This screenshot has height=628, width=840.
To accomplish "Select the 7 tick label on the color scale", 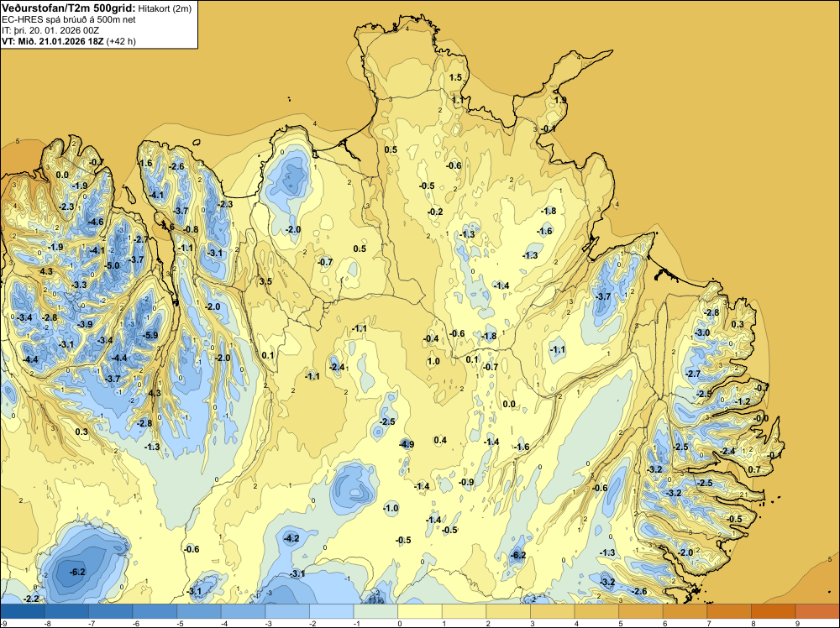I will click(x=709, y=623).
